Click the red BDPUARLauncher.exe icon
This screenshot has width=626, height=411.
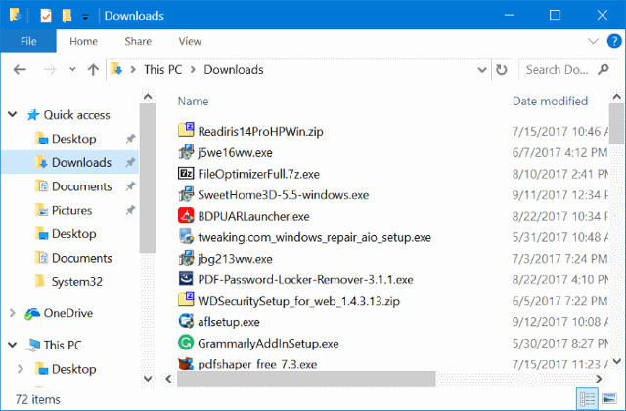tap(186, 216)
